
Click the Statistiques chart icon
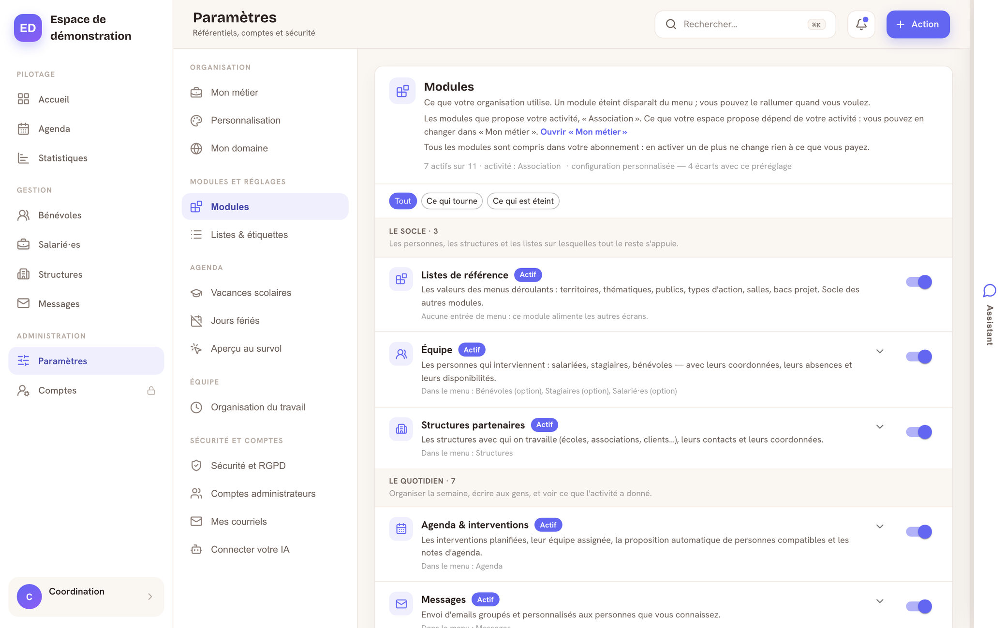coord(23,158)
